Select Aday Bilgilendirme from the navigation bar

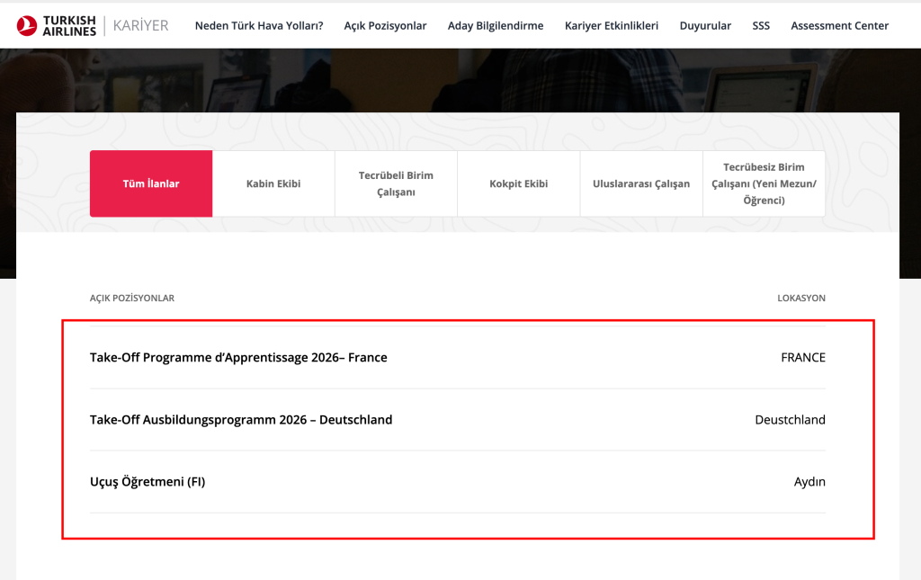pos(496,26)
